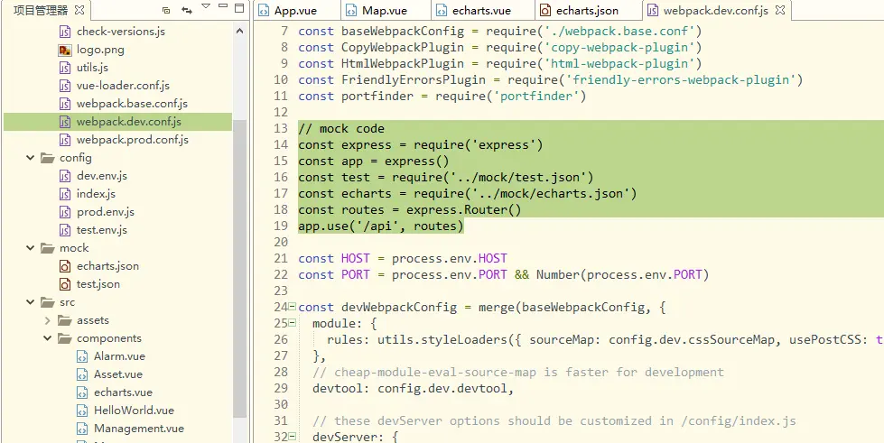Screen dimensions: 884x443
Task: Collapse the config folder
Action: [x=31, y=158]
